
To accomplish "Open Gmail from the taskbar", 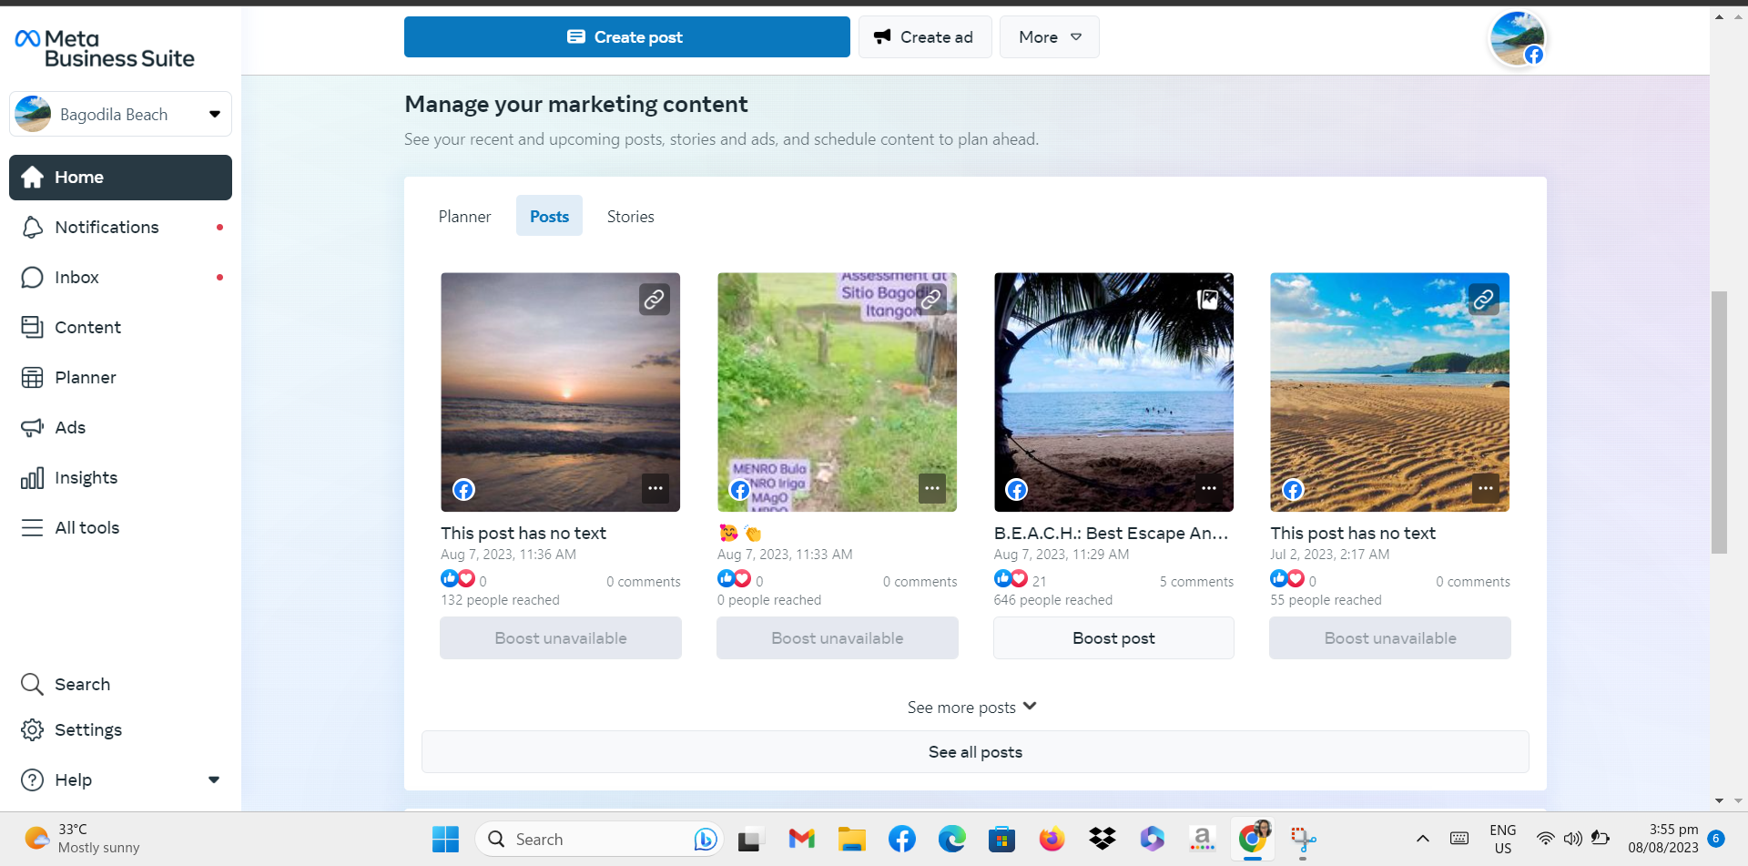I will [x=802, y=840].
